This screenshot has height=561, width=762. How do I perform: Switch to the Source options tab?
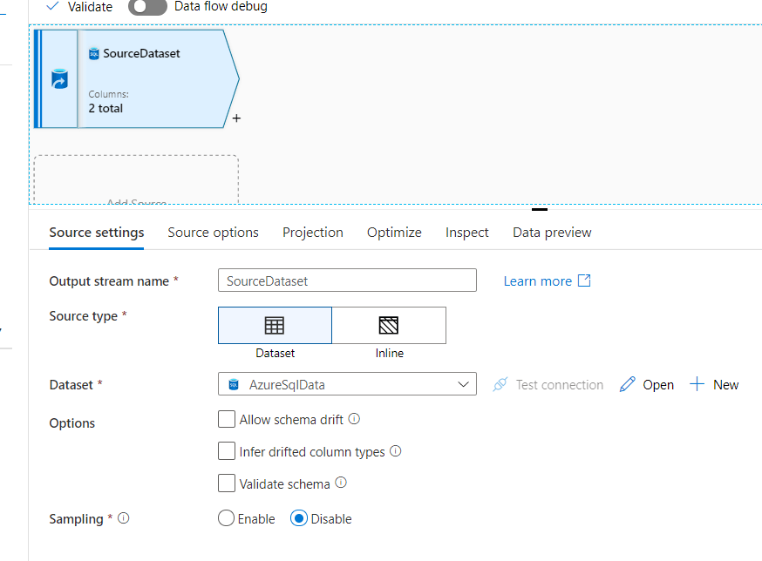pos(213,233)
